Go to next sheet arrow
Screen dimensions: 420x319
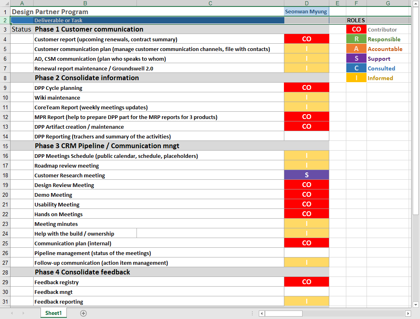[23, 313]
